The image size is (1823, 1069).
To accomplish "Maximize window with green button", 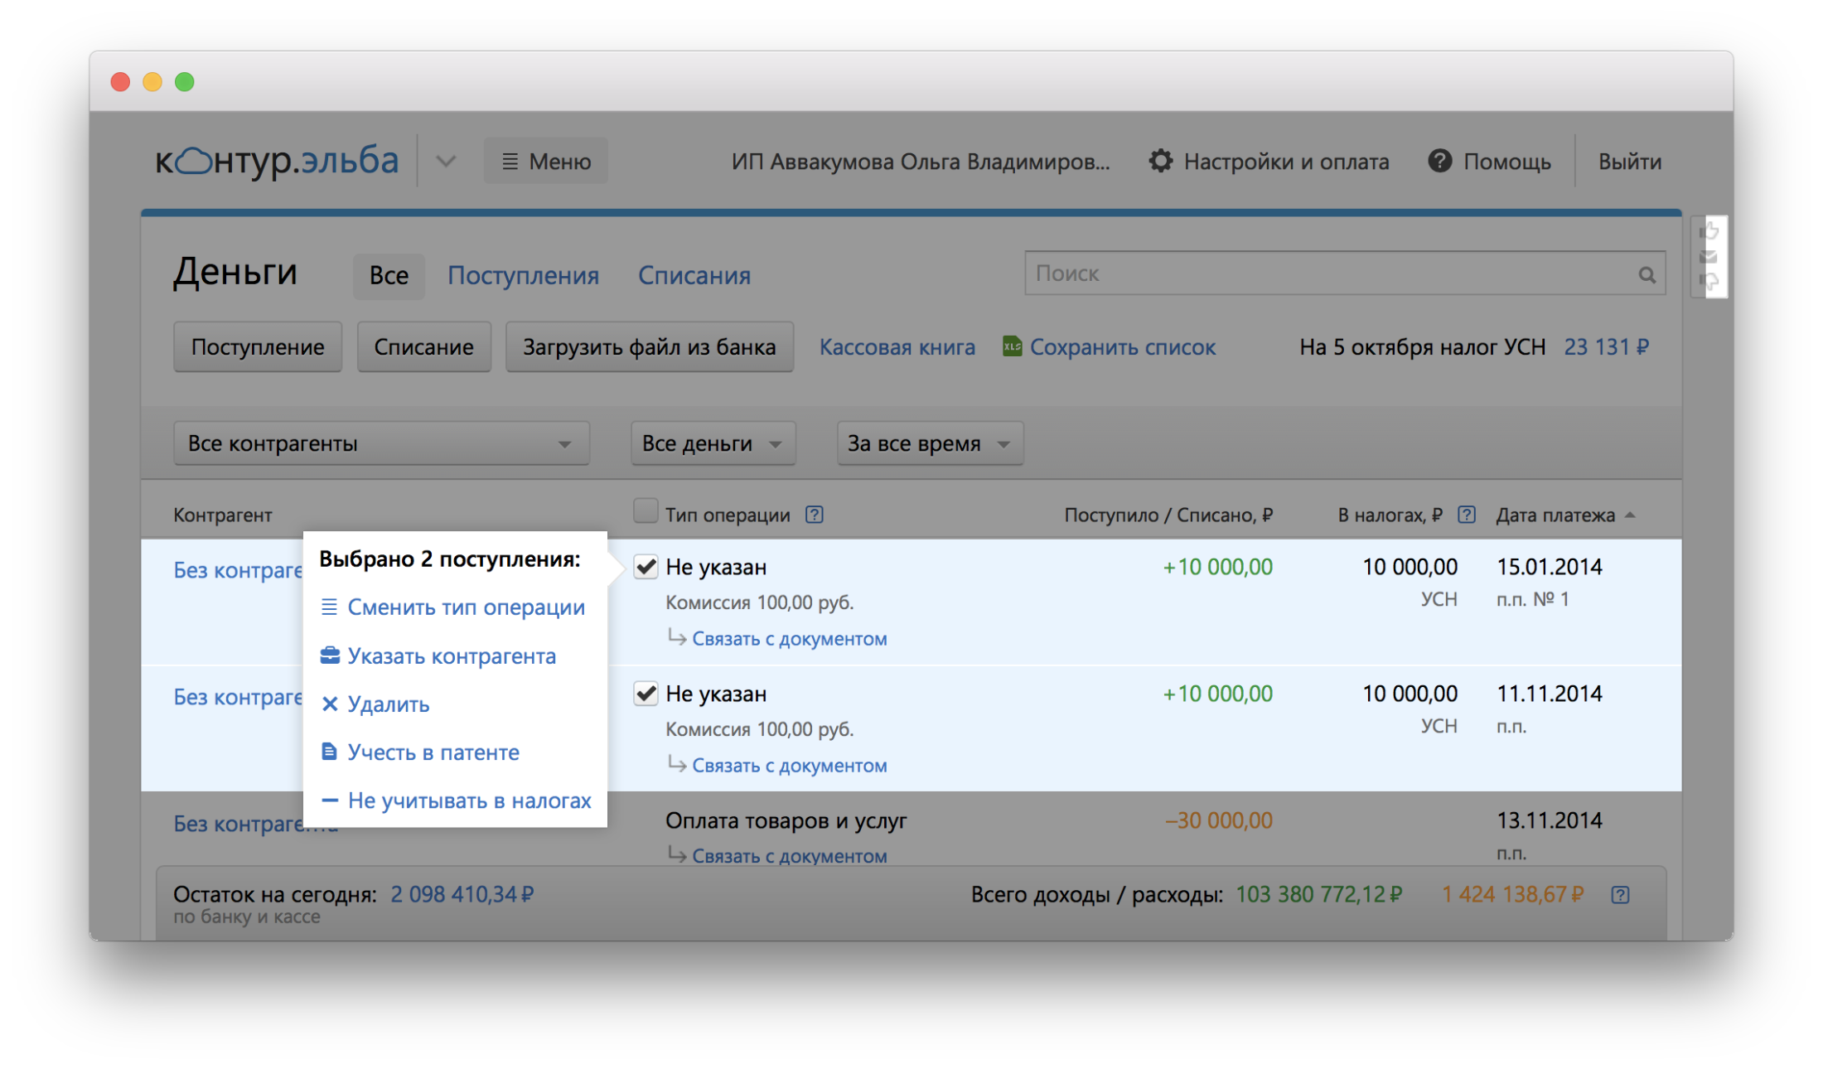I will pyautogui.click(x=185, y=81).
